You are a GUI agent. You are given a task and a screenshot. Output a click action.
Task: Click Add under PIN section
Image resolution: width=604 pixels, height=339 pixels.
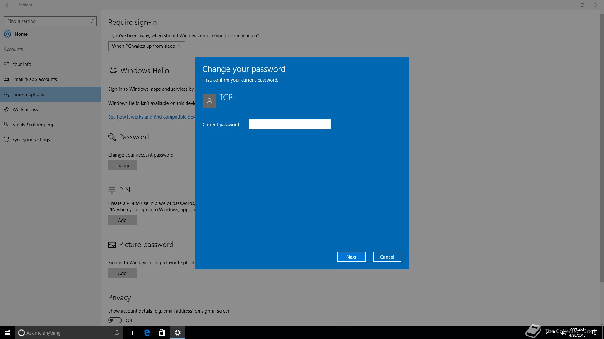[x=122, y=220]
